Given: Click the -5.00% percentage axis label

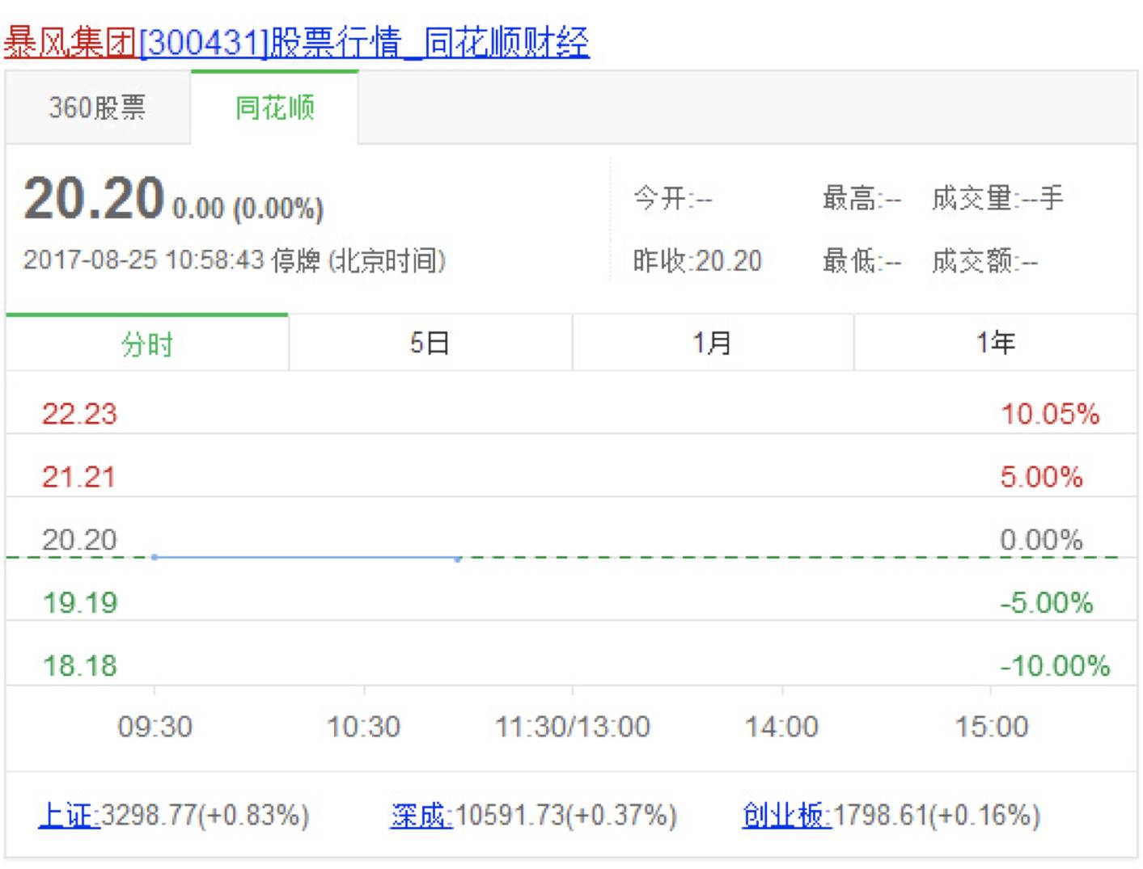Looking at the screenshot, I should [x=1046, y=602].
